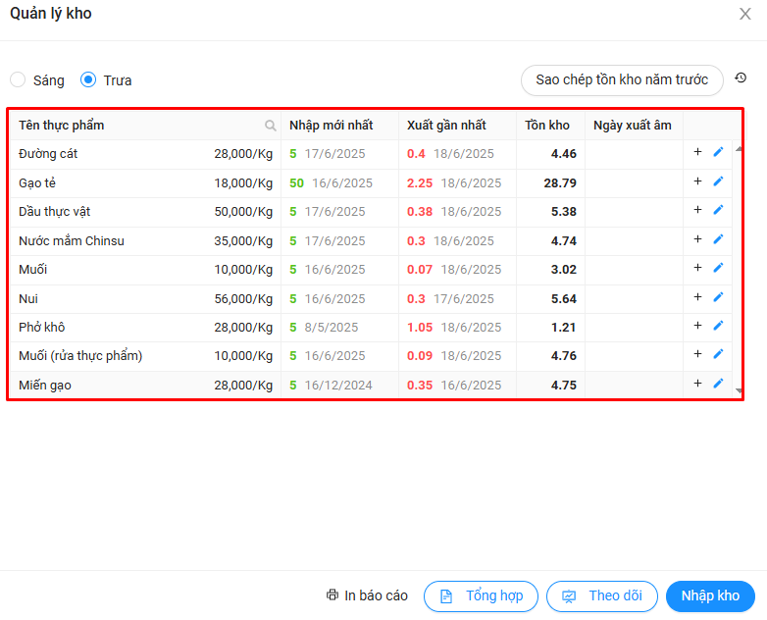The height and width of the screenshot is (620, 767).
Task: Open the Tổng hợp report
Action: (x=481, y=595)
